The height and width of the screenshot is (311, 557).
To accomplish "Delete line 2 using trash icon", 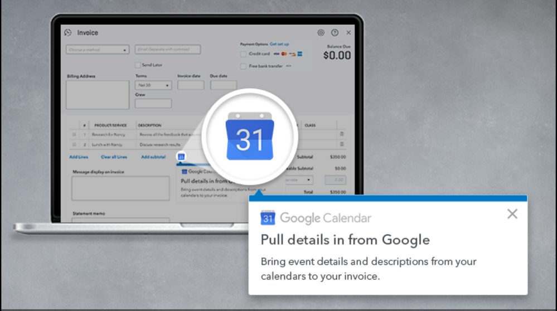I will [342, 144].
